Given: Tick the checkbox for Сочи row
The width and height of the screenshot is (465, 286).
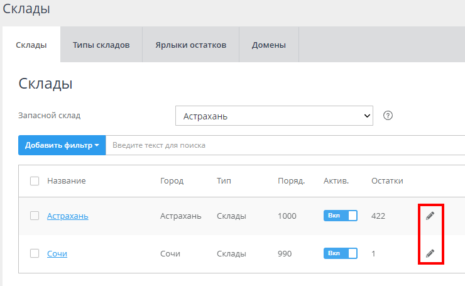Looking at the screenshot, I should point(35,253).
